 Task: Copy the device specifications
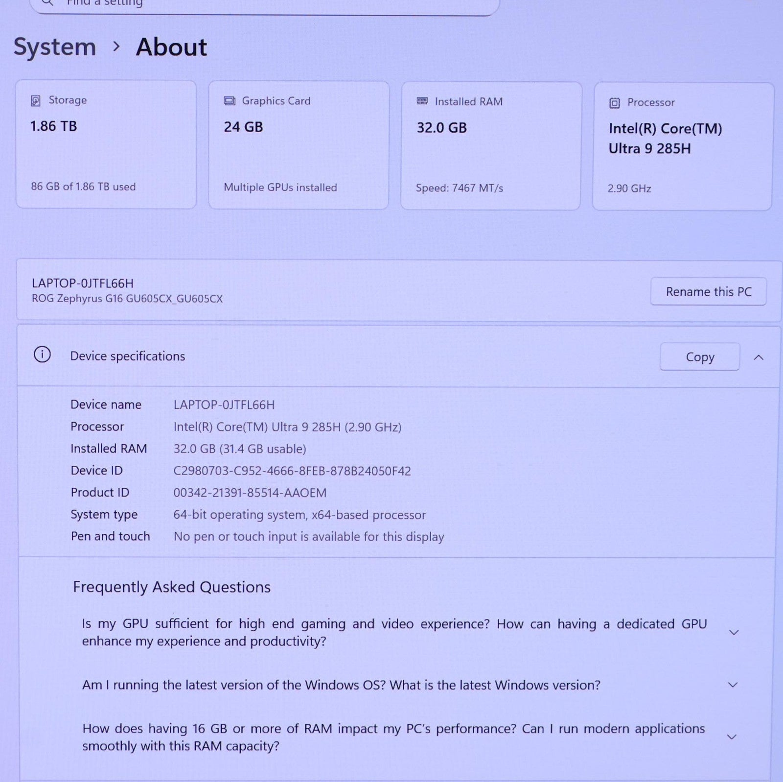(699, 357)
